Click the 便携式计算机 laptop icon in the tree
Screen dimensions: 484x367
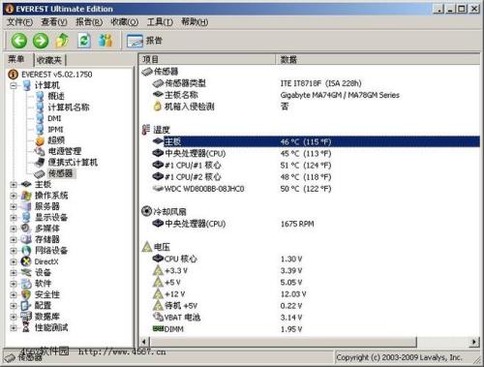coord(40,163)
